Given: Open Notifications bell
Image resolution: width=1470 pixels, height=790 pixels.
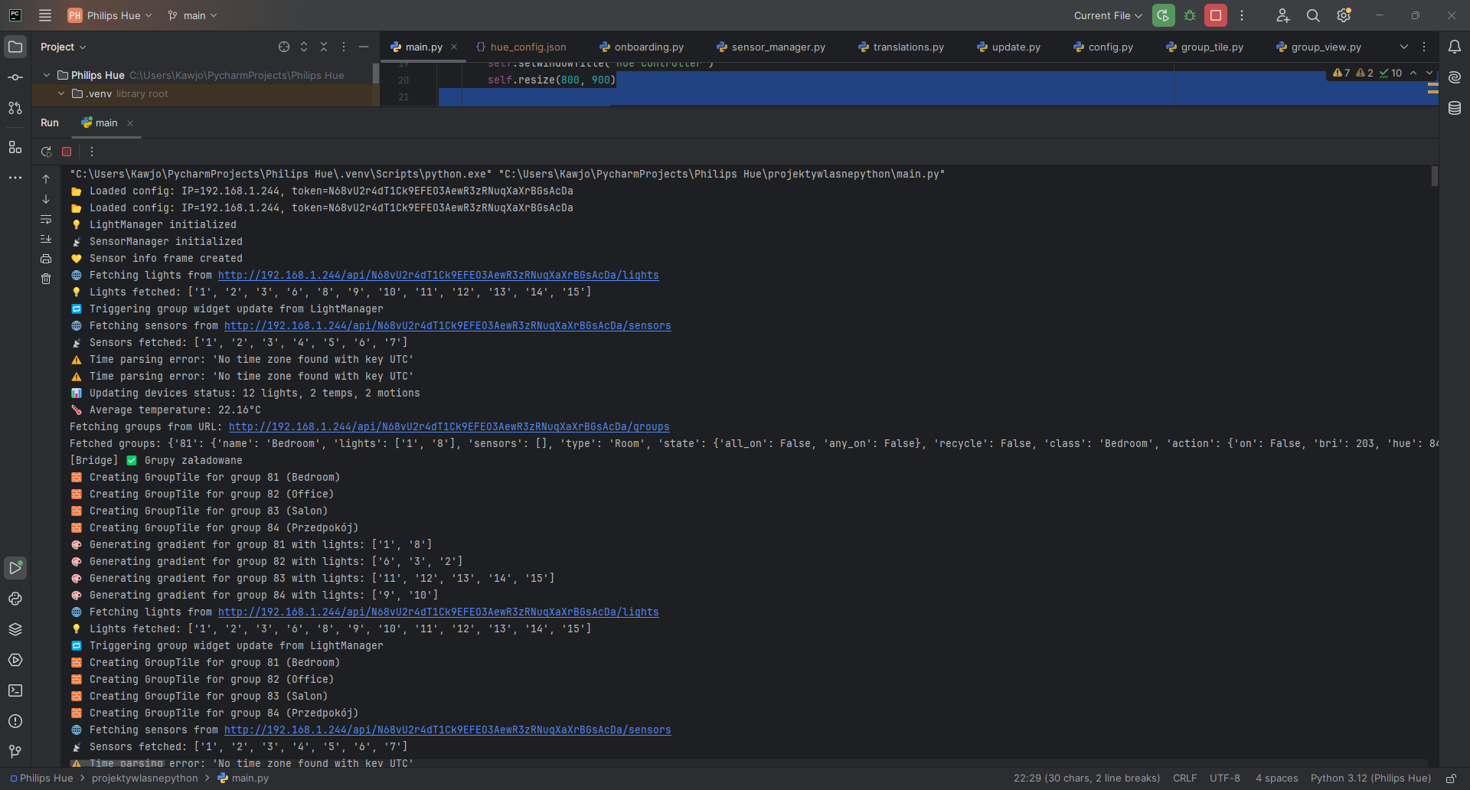Looking at the screenshot, I should [x=1455, y=47].
